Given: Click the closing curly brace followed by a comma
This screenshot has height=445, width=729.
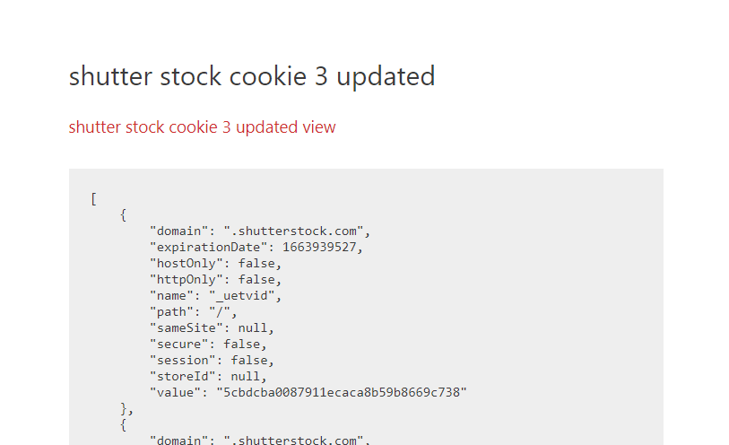Looking at the screenshot, I should pos(127,409).
